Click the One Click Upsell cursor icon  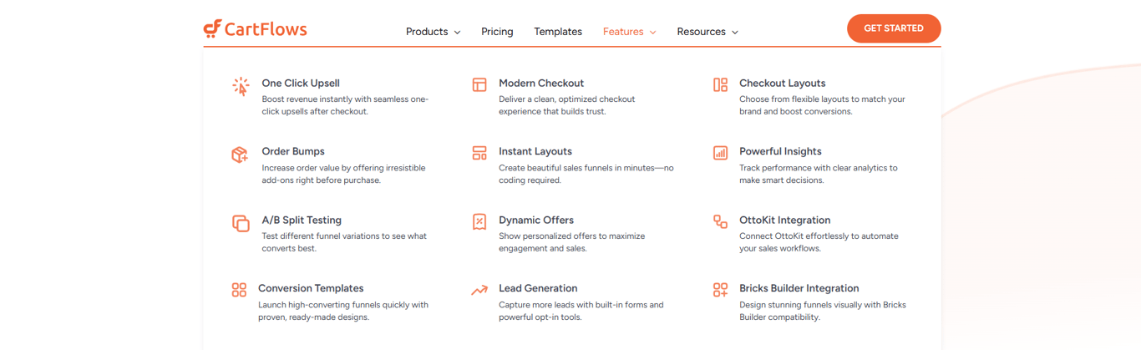[x=241, y=86]
